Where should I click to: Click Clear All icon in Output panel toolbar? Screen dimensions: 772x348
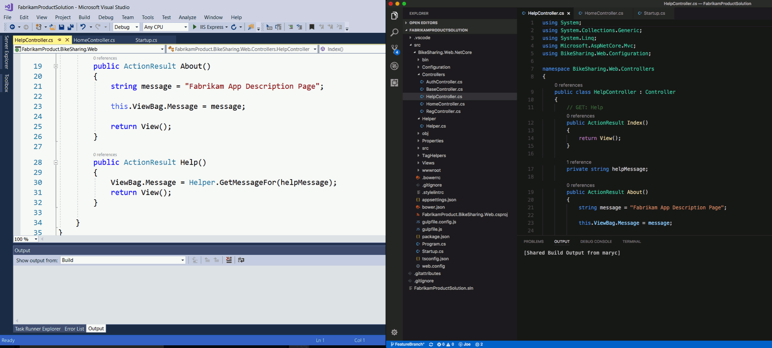(229, 260)
